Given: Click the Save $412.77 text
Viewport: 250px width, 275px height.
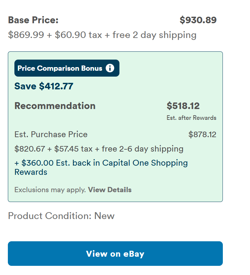Looking at the screenshot, I should [44, 86].
